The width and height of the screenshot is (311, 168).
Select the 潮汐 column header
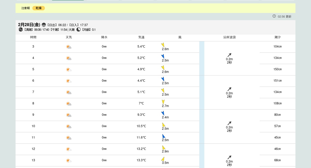277,37
